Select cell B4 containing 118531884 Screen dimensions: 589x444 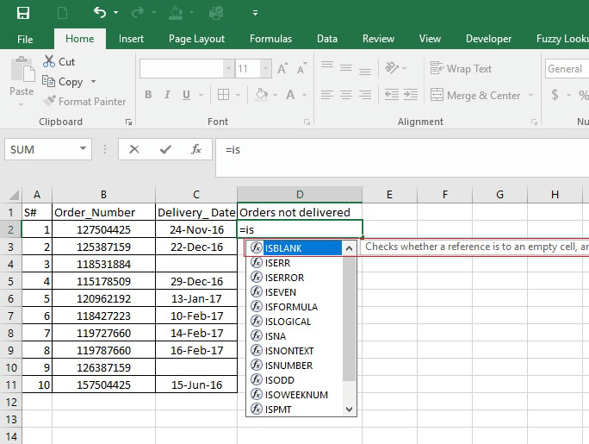coord(103,264)
